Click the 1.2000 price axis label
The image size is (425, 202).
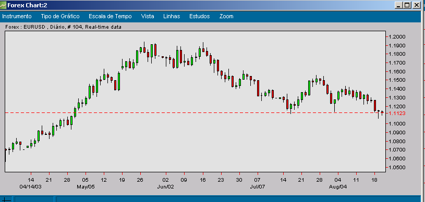click(397, 37)
